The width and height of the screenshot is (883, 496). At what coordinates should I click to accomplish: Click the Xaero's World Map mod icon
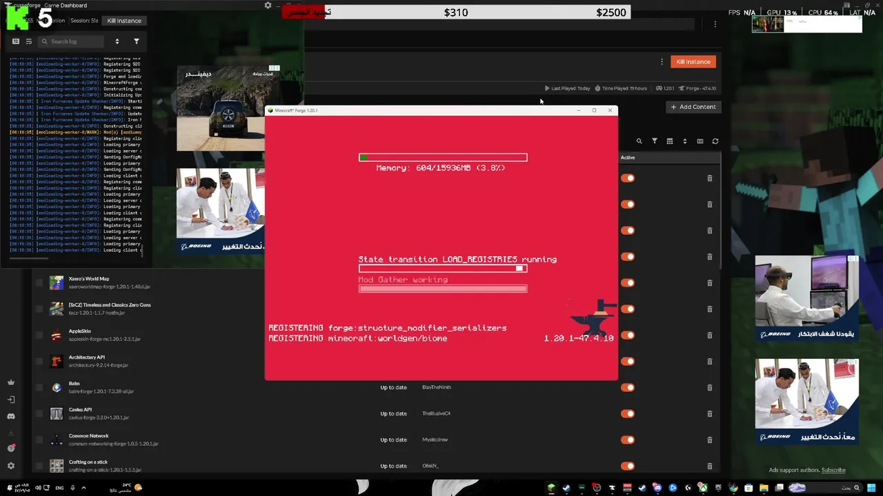coord(57,282)
